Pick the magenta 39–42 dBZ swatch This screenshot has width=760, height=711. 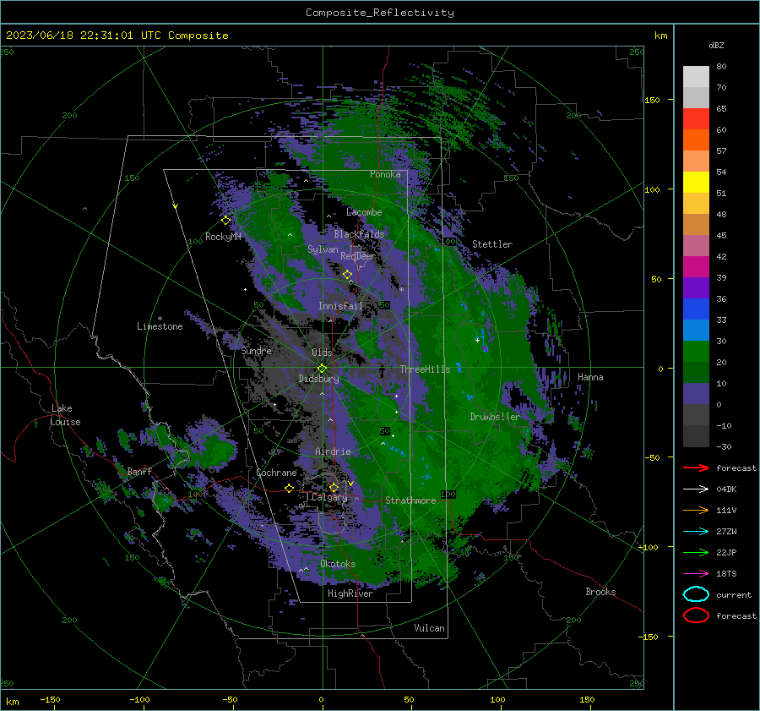coord(696,267)
